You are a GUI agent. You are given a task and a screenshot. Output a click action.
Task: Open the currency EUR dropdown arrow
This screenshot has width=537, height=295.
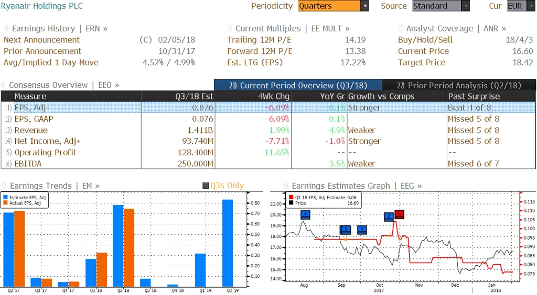[531, 6]
